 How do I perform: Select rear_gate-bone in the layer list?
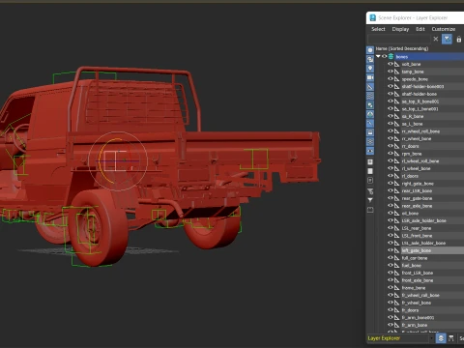point(417,198)
